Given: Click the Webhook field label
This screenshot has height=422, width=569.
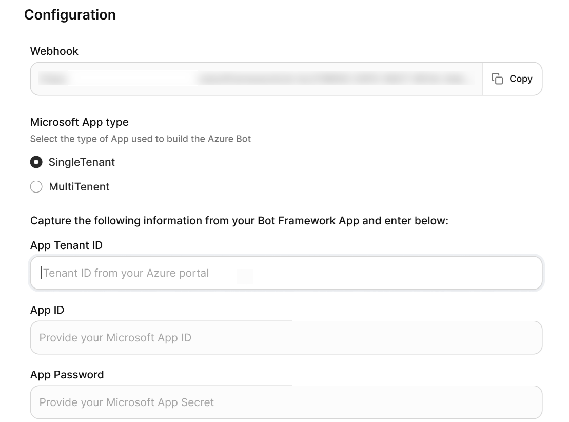Looking at the screenshot, I should point(54,51).
